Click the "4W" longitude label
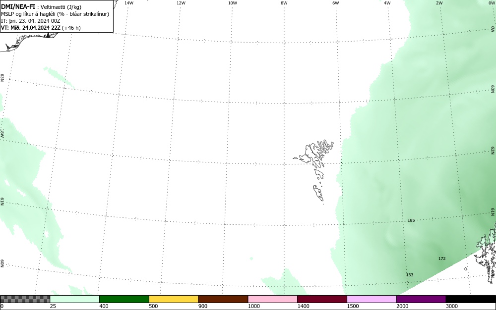The image size is (496, 310). click(x=387, y=3)
